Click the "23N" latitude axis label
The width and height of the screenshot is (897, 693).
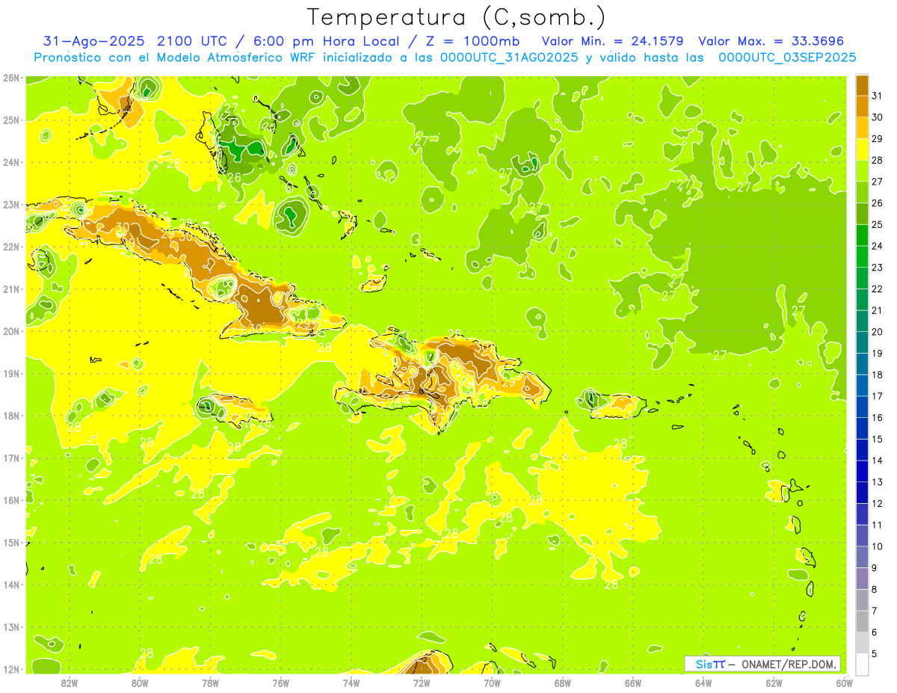point(10,204)
